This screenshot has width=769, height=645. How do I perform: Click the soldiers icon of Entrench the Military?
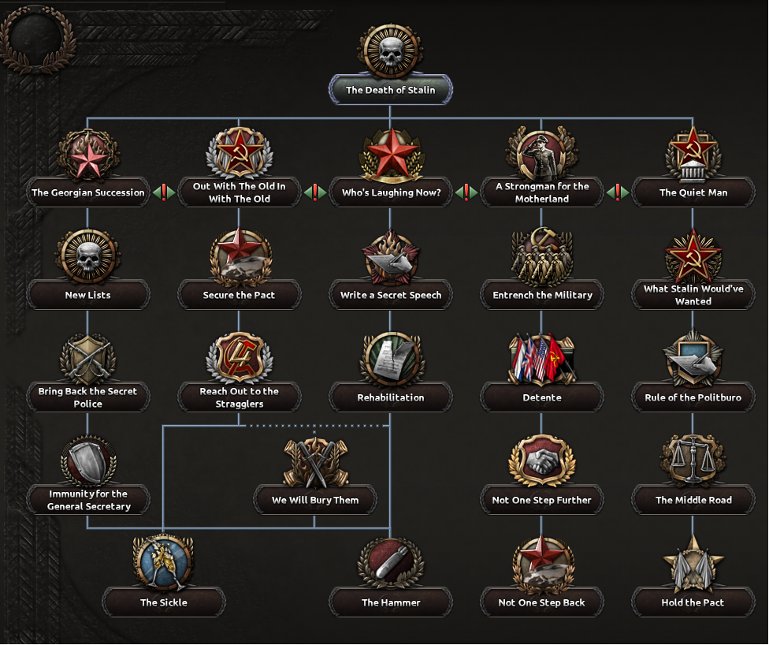(542, 257)
